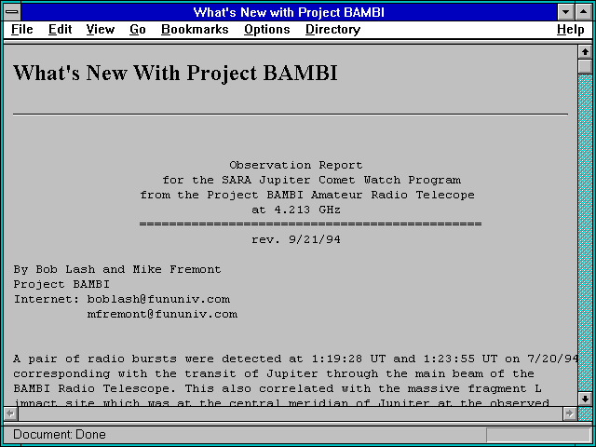
Task: Click the window title bar text
Action: (x=289, y=12)
